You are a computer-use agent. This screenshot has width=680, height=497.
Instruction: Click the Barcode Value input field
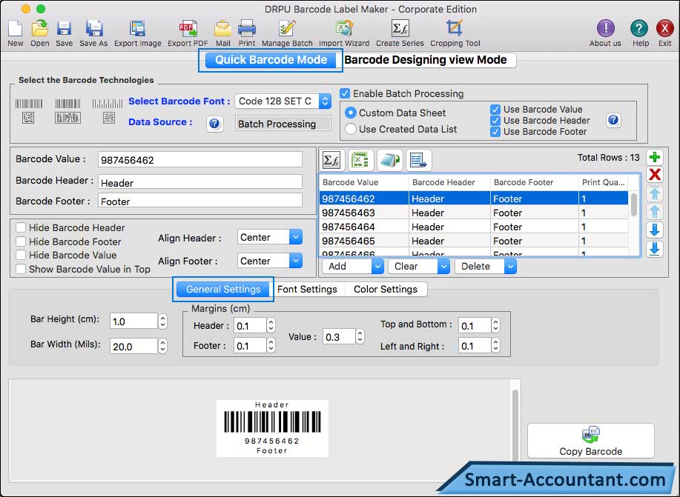click(200, 160)
